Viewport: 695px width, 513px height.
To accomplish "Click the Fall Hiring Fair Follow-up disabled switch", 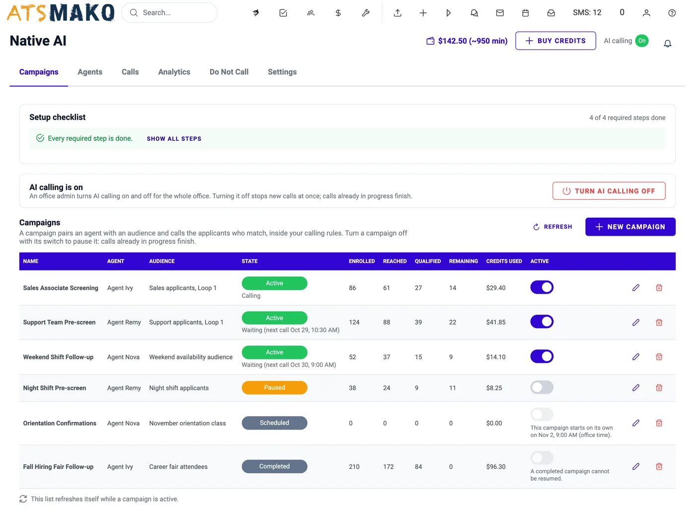I will [542, 457].
